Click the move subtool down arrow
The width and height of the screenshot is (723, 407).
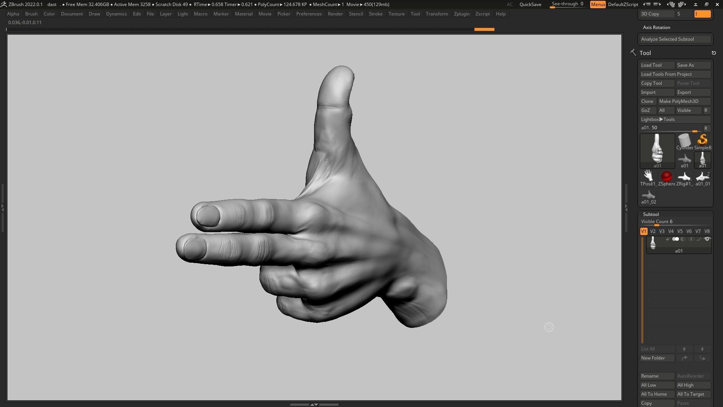click(702, 349)
